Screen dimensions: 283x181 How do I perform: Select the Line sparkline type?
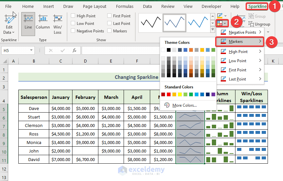pyautogui.click(x=28, y=24)
